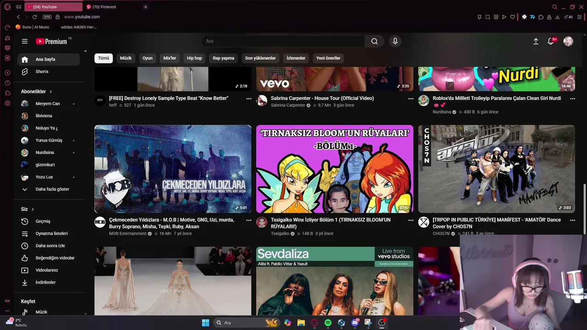587x330 pixels.
Task: Select the Yeni öneriler filter chip
Action: 328,58
